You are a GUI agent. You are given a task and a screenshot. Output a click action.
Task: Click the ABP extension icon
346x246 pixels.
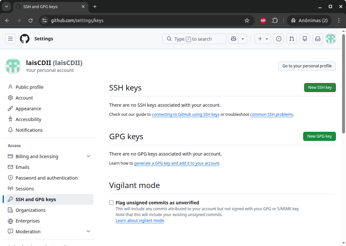point(263,20)
